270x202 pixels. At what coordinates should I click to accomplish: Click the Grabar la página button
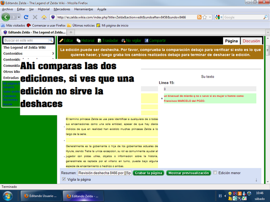coord(148,173)
